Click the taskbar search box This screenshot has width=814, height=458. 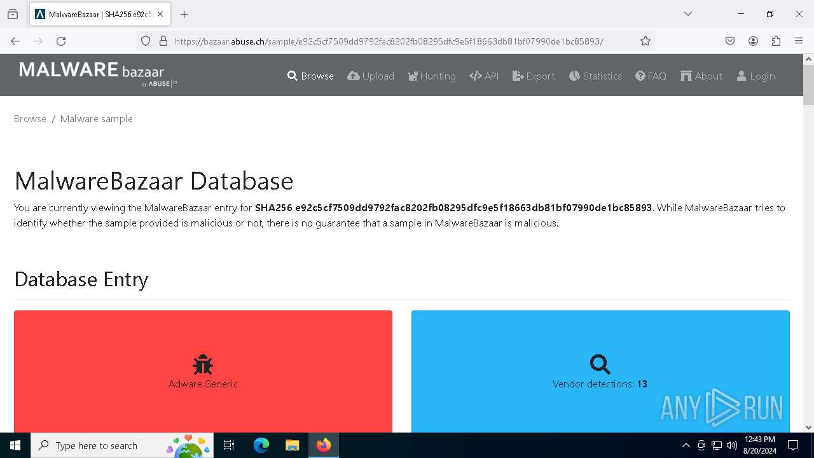click(x=122, y=445)
